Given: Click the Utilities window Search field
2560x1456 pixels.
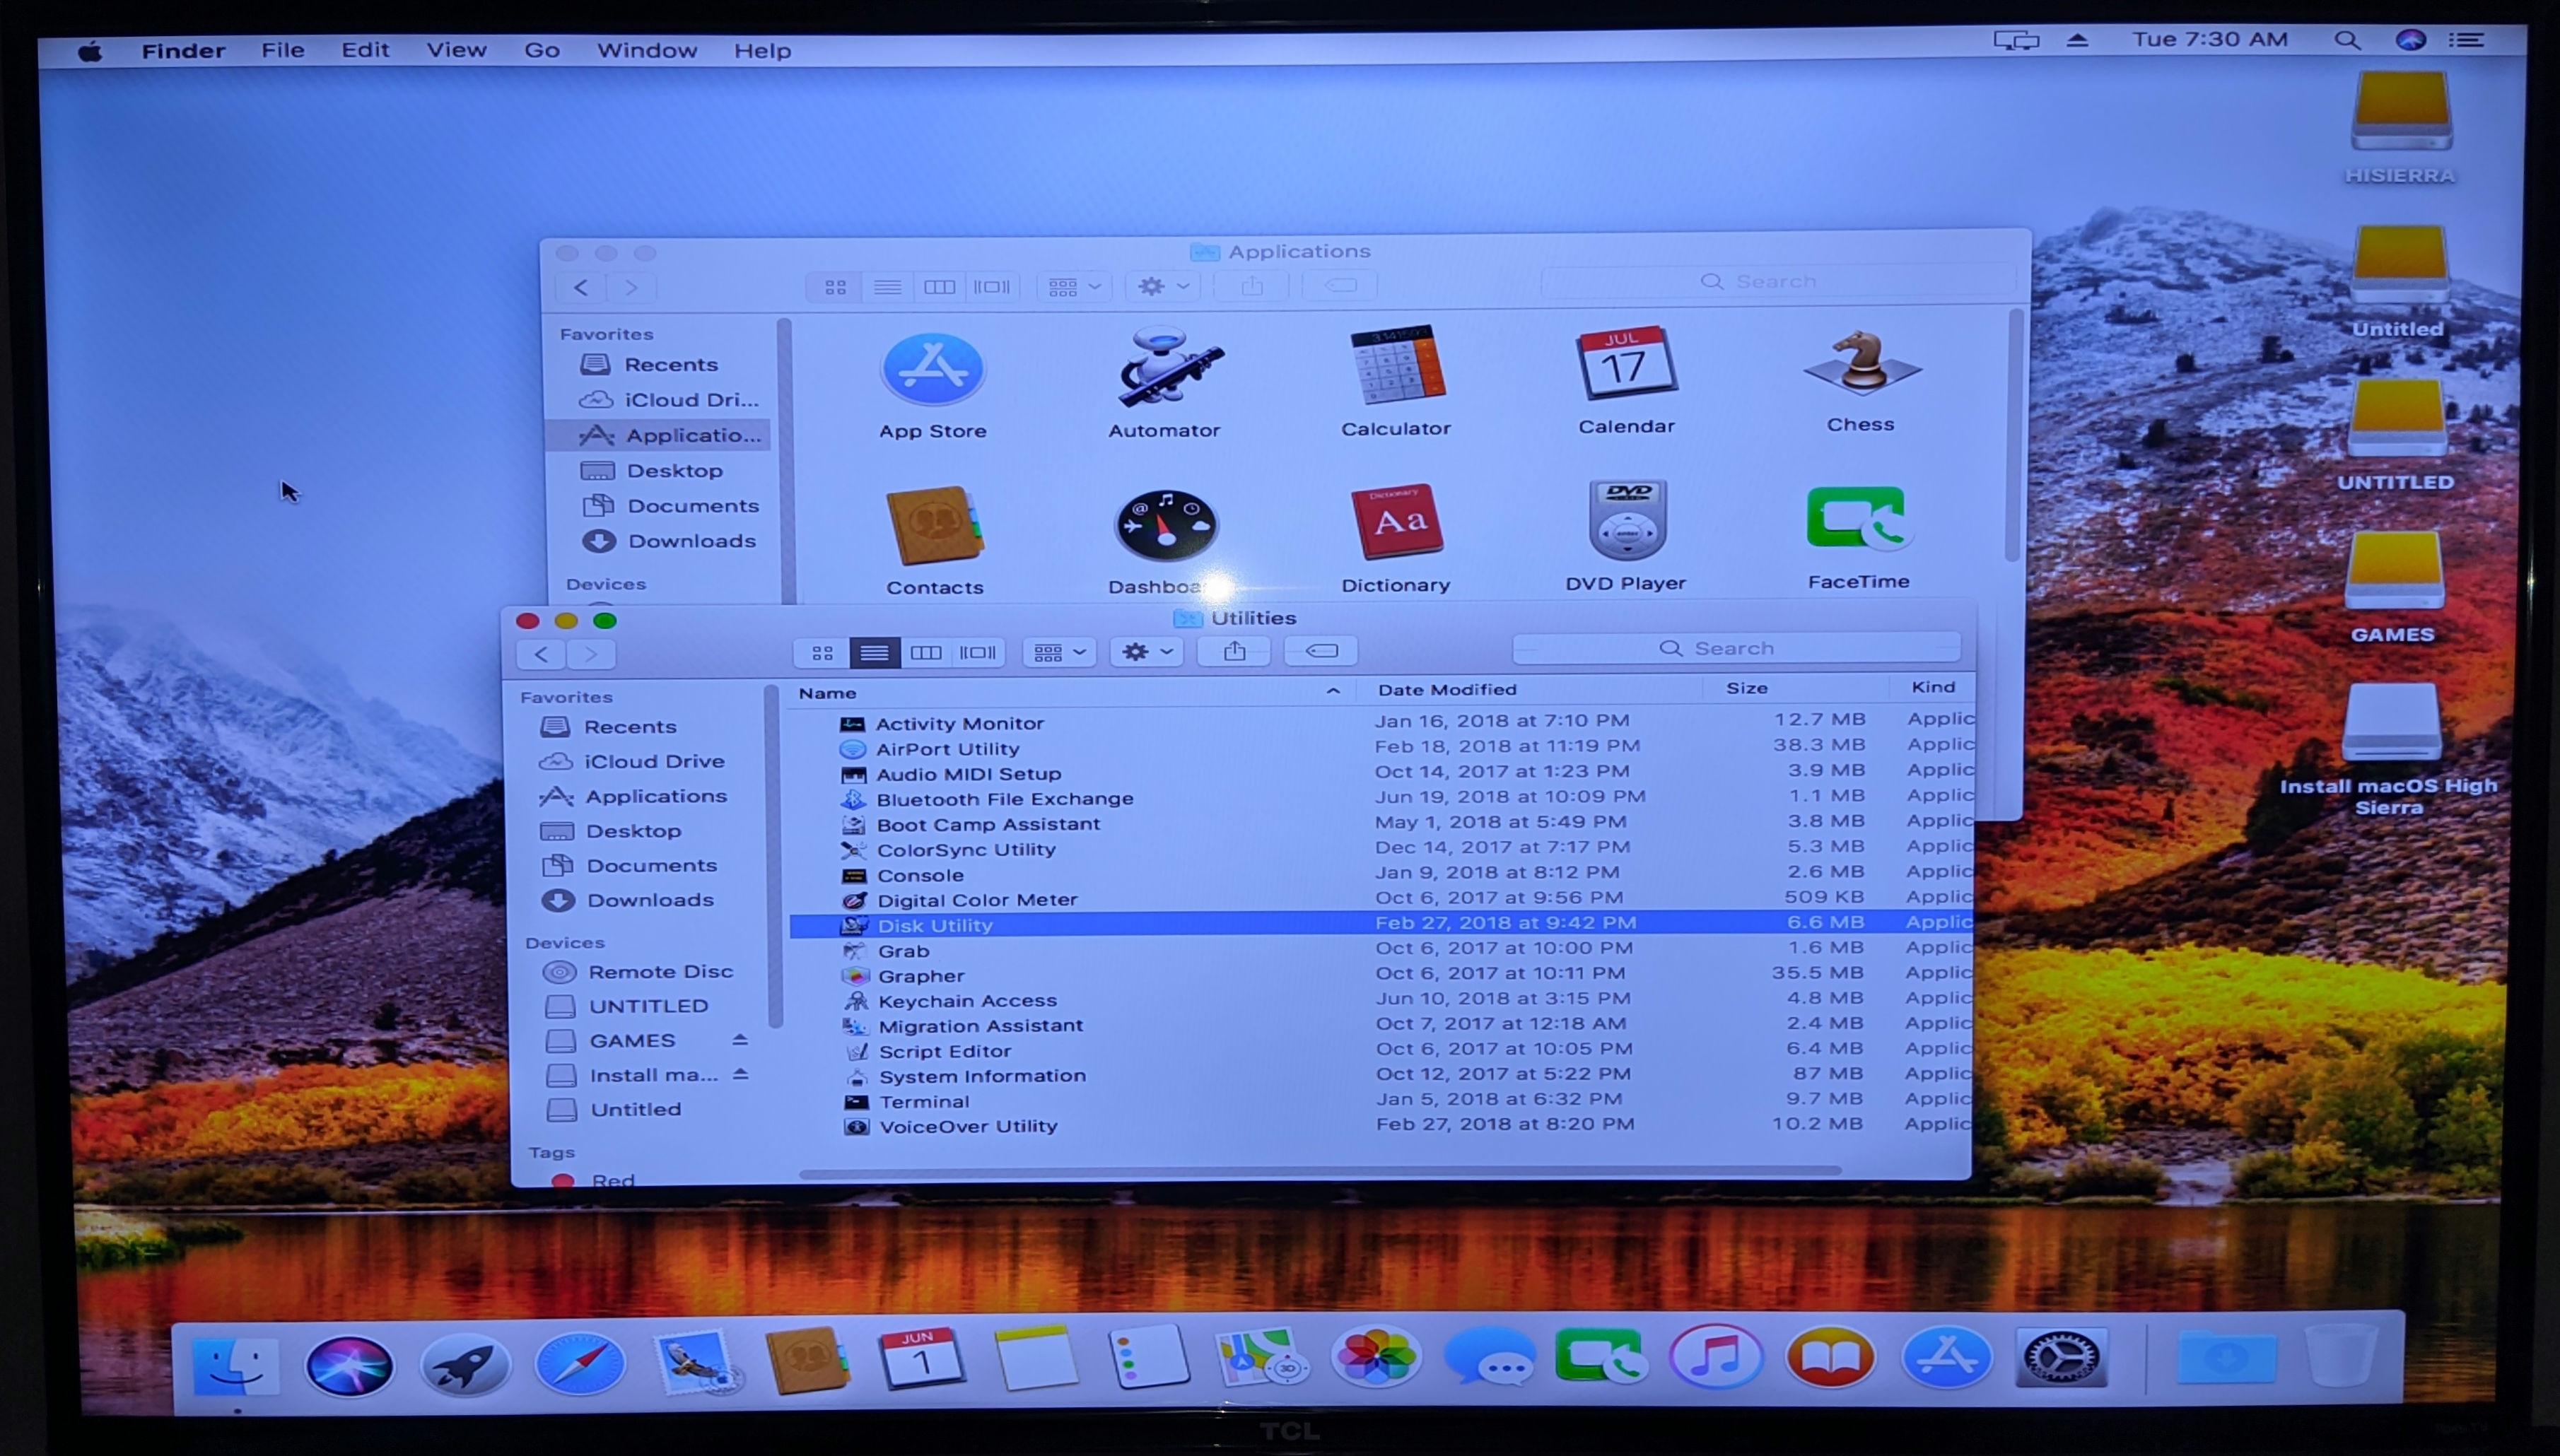Looking at the screenshot, I should click(1735, 648).
